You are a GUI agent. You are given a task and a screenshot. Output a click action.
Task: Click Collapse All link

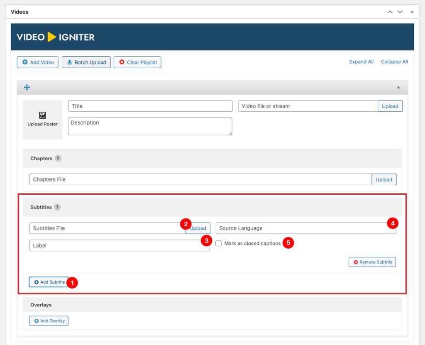(x=394, y=62)
